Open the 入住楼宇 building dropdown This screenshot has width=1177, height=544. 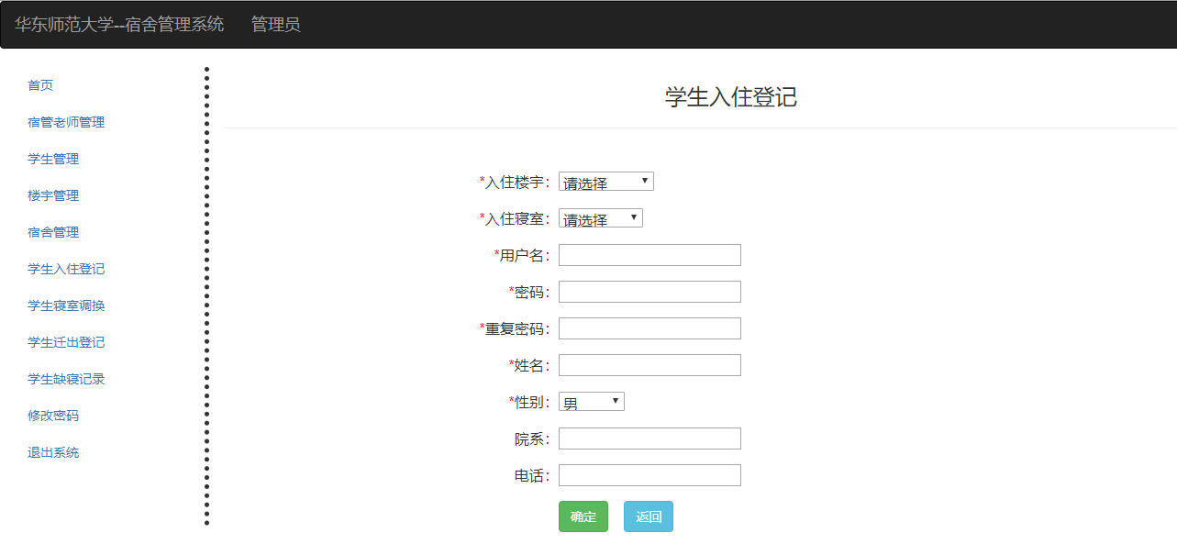[605, 182]
